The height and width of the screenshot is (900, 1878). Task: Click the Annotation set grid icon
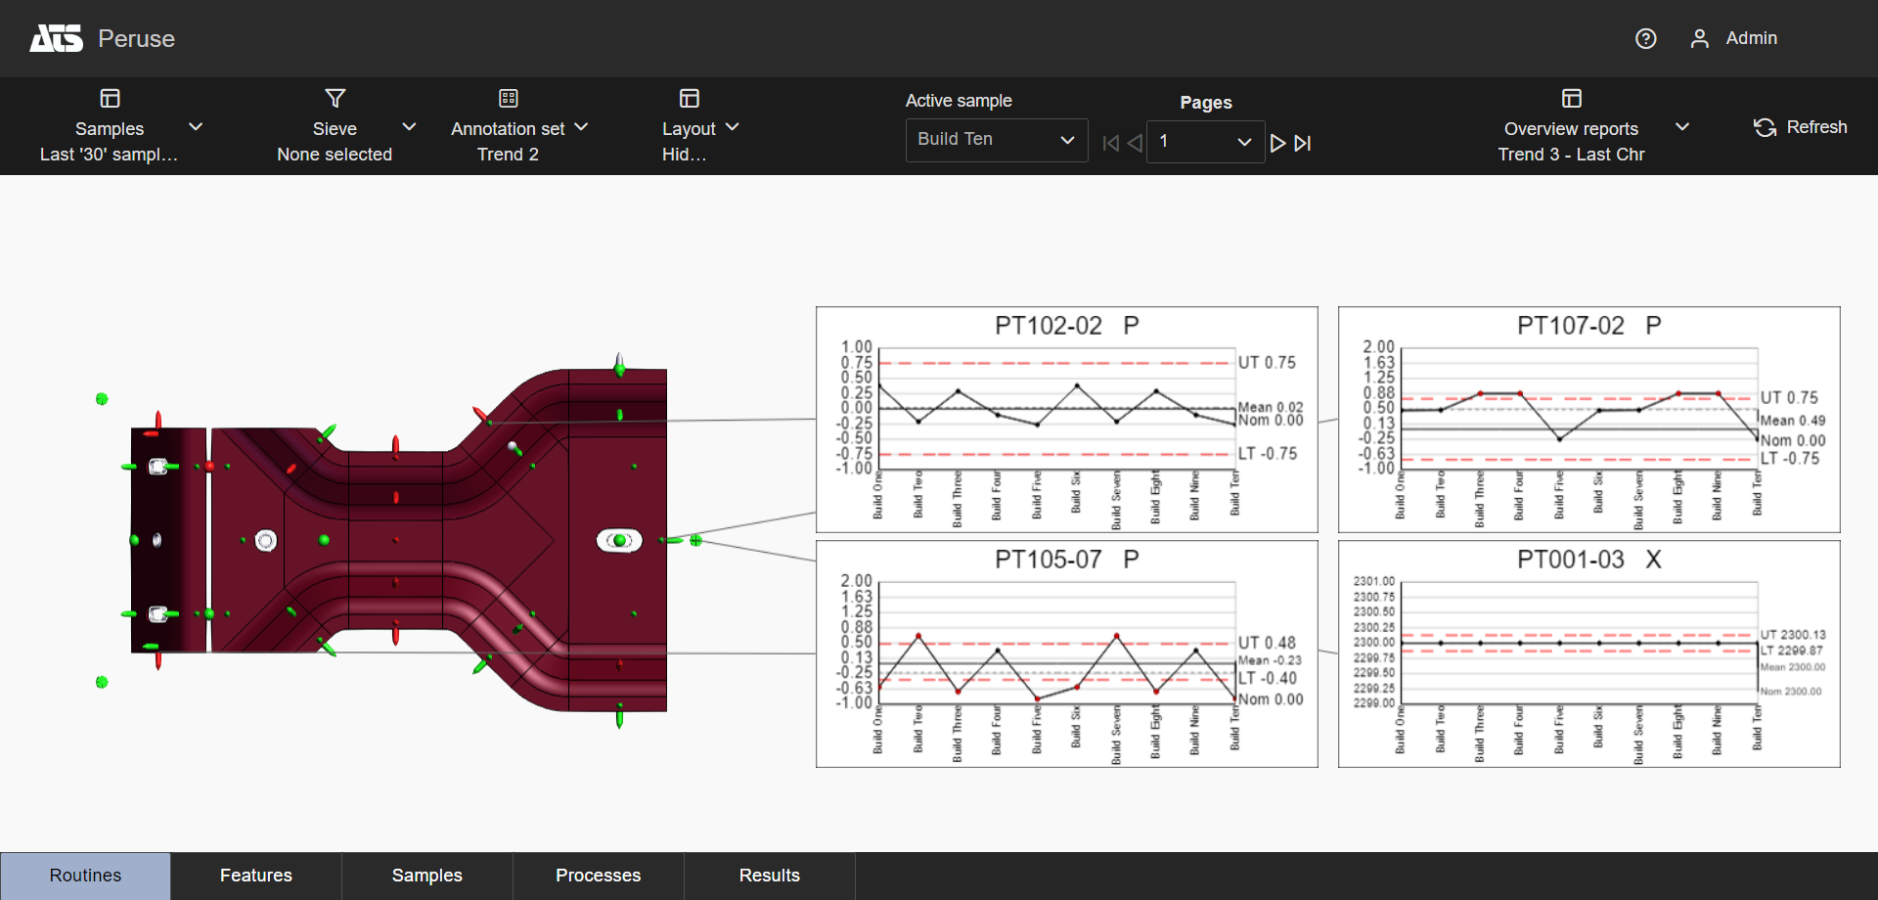(x=508, y=99)
